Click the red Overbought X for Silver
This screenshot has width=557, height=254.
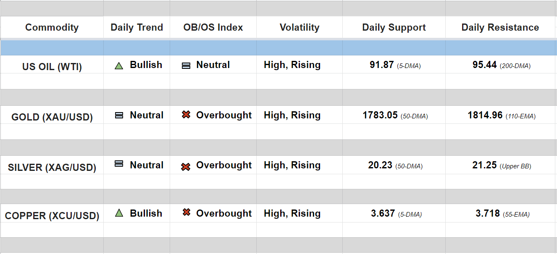click(x=186, y=167)
